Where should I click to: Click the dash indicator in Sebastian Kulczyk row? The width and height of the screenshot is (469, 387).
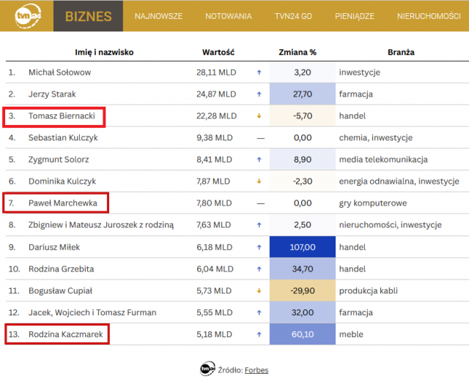(x=261, y=138)
